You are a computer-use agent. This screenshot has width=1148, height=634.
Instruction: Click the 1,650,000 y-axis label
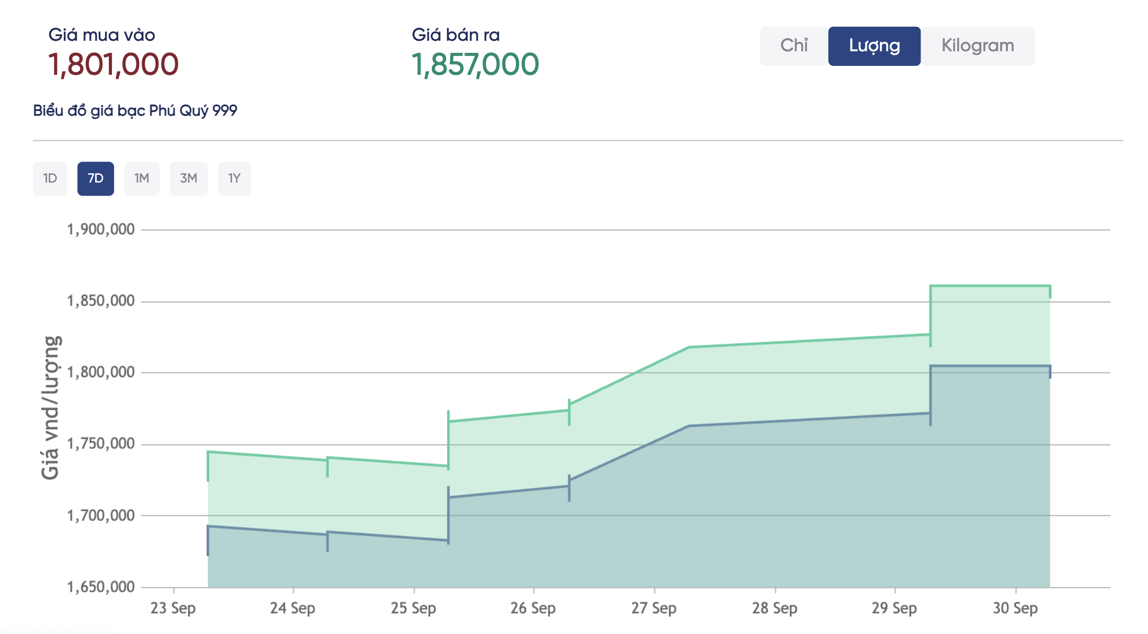point(101,587)
